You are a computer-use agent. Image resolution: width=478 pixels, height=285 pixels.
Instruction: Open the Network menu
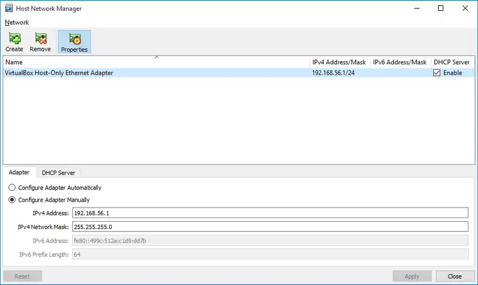[17, 22]
